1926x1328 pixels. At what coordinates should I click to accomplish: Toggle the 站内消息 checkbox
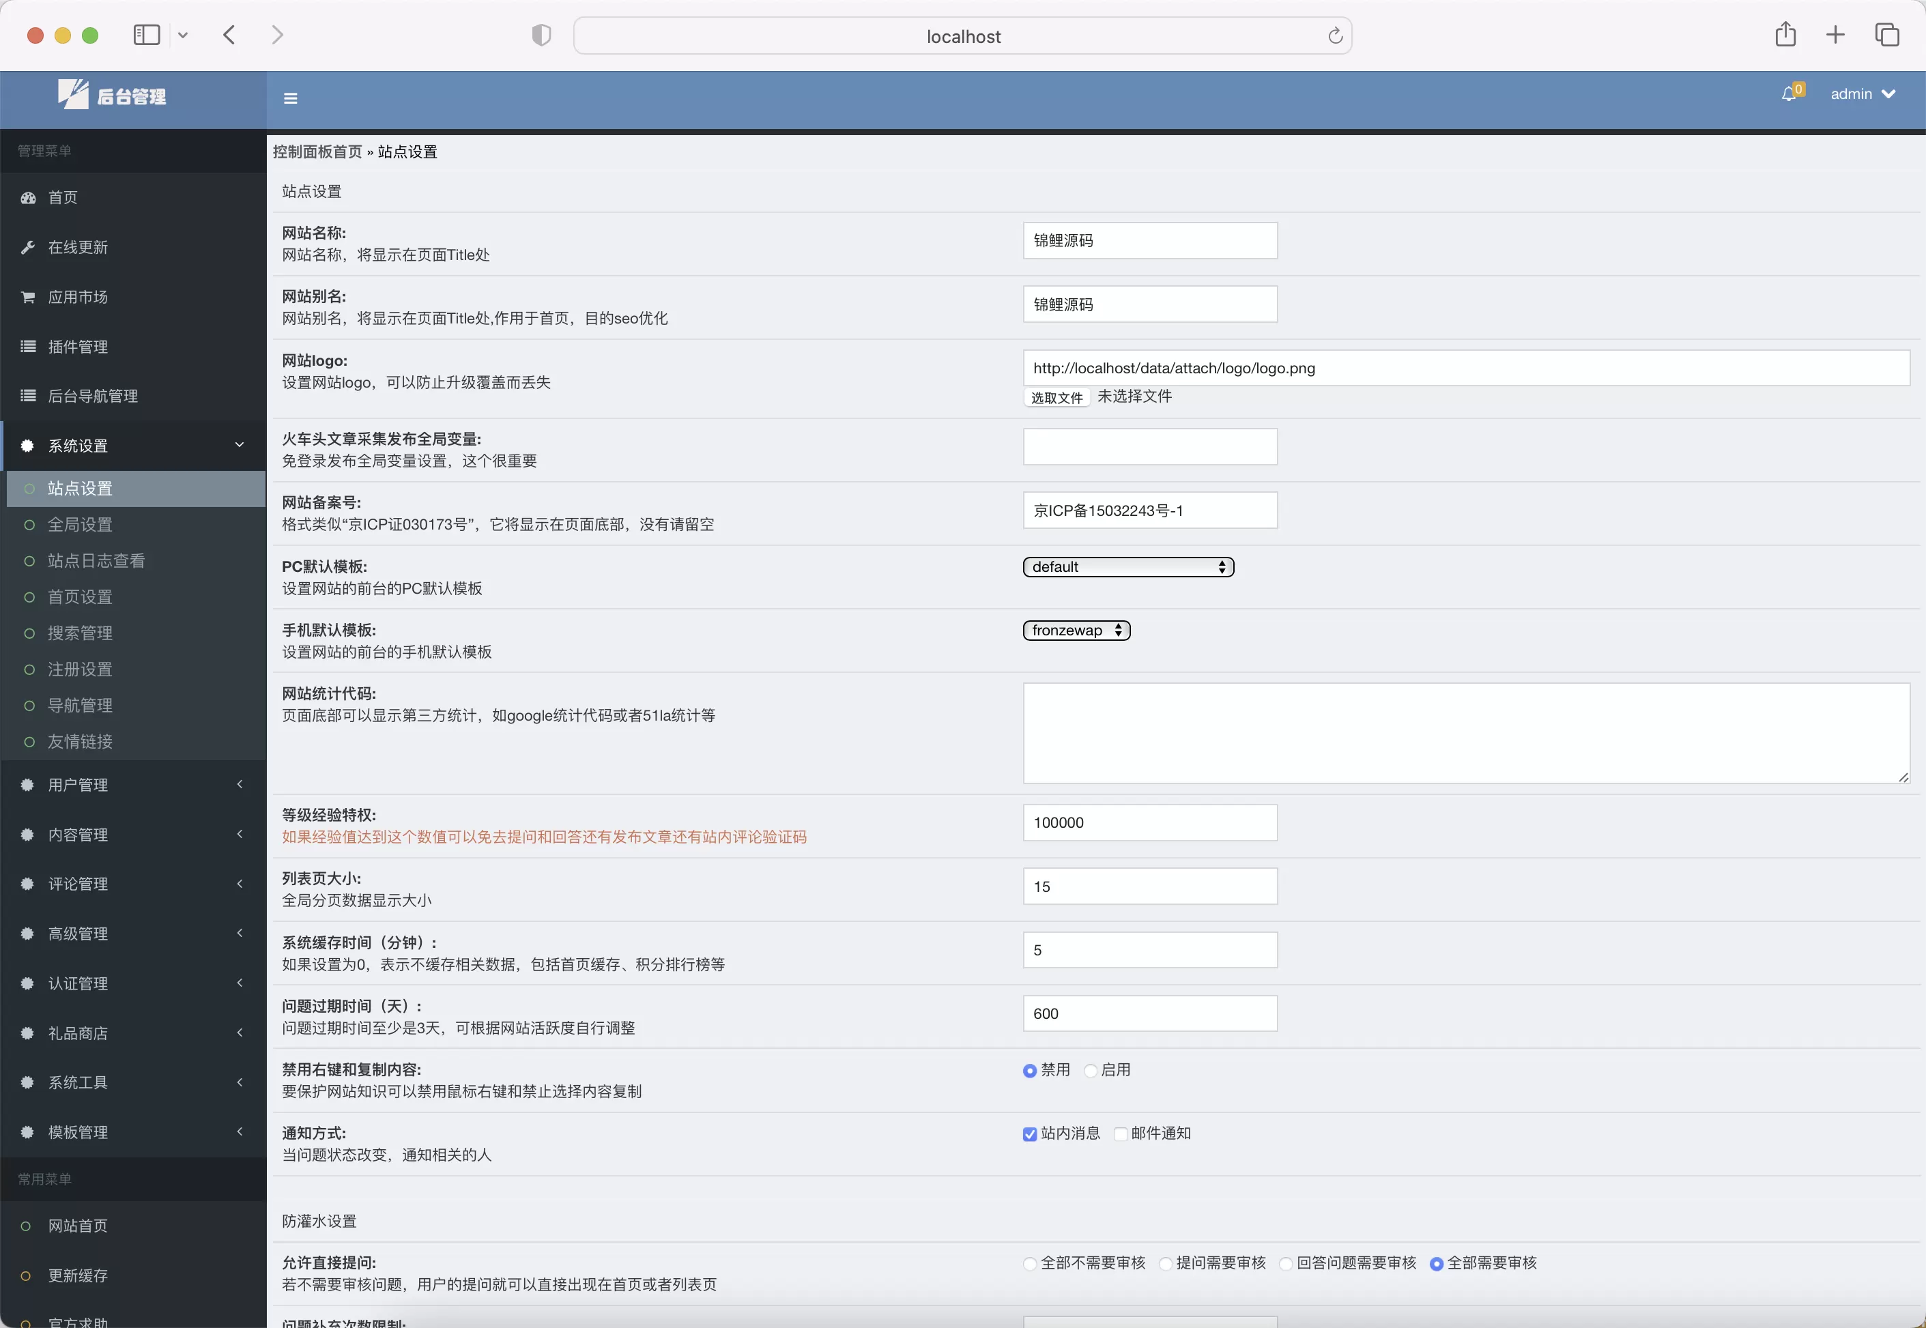click(1030, 1134)
